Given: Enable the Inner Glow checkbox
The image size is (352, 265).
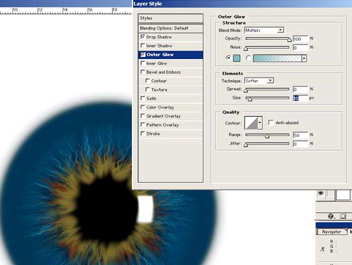Looking at the screenshot, I should click(143, 63).
